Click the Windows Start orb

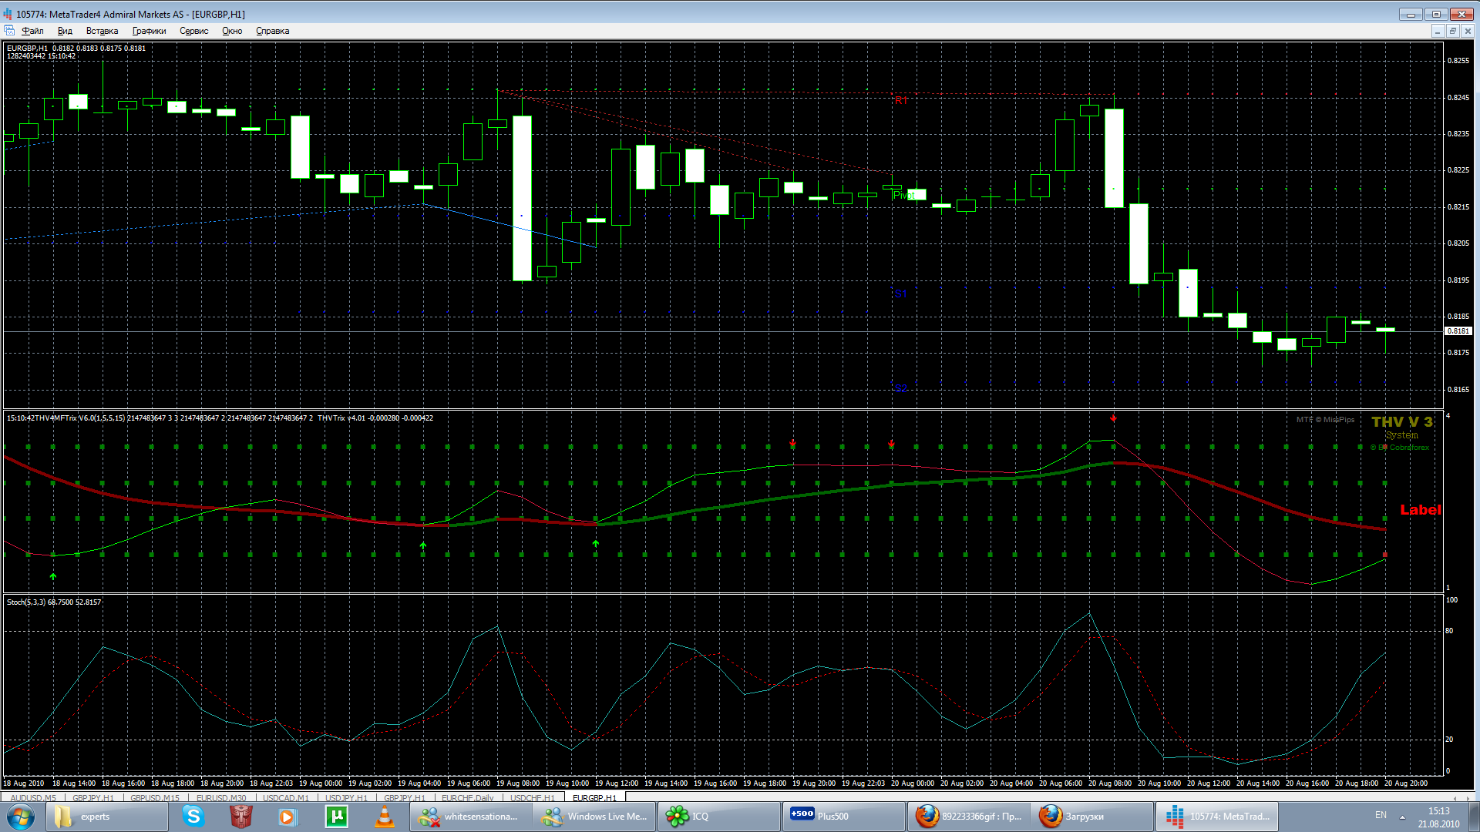pos(21,816)
